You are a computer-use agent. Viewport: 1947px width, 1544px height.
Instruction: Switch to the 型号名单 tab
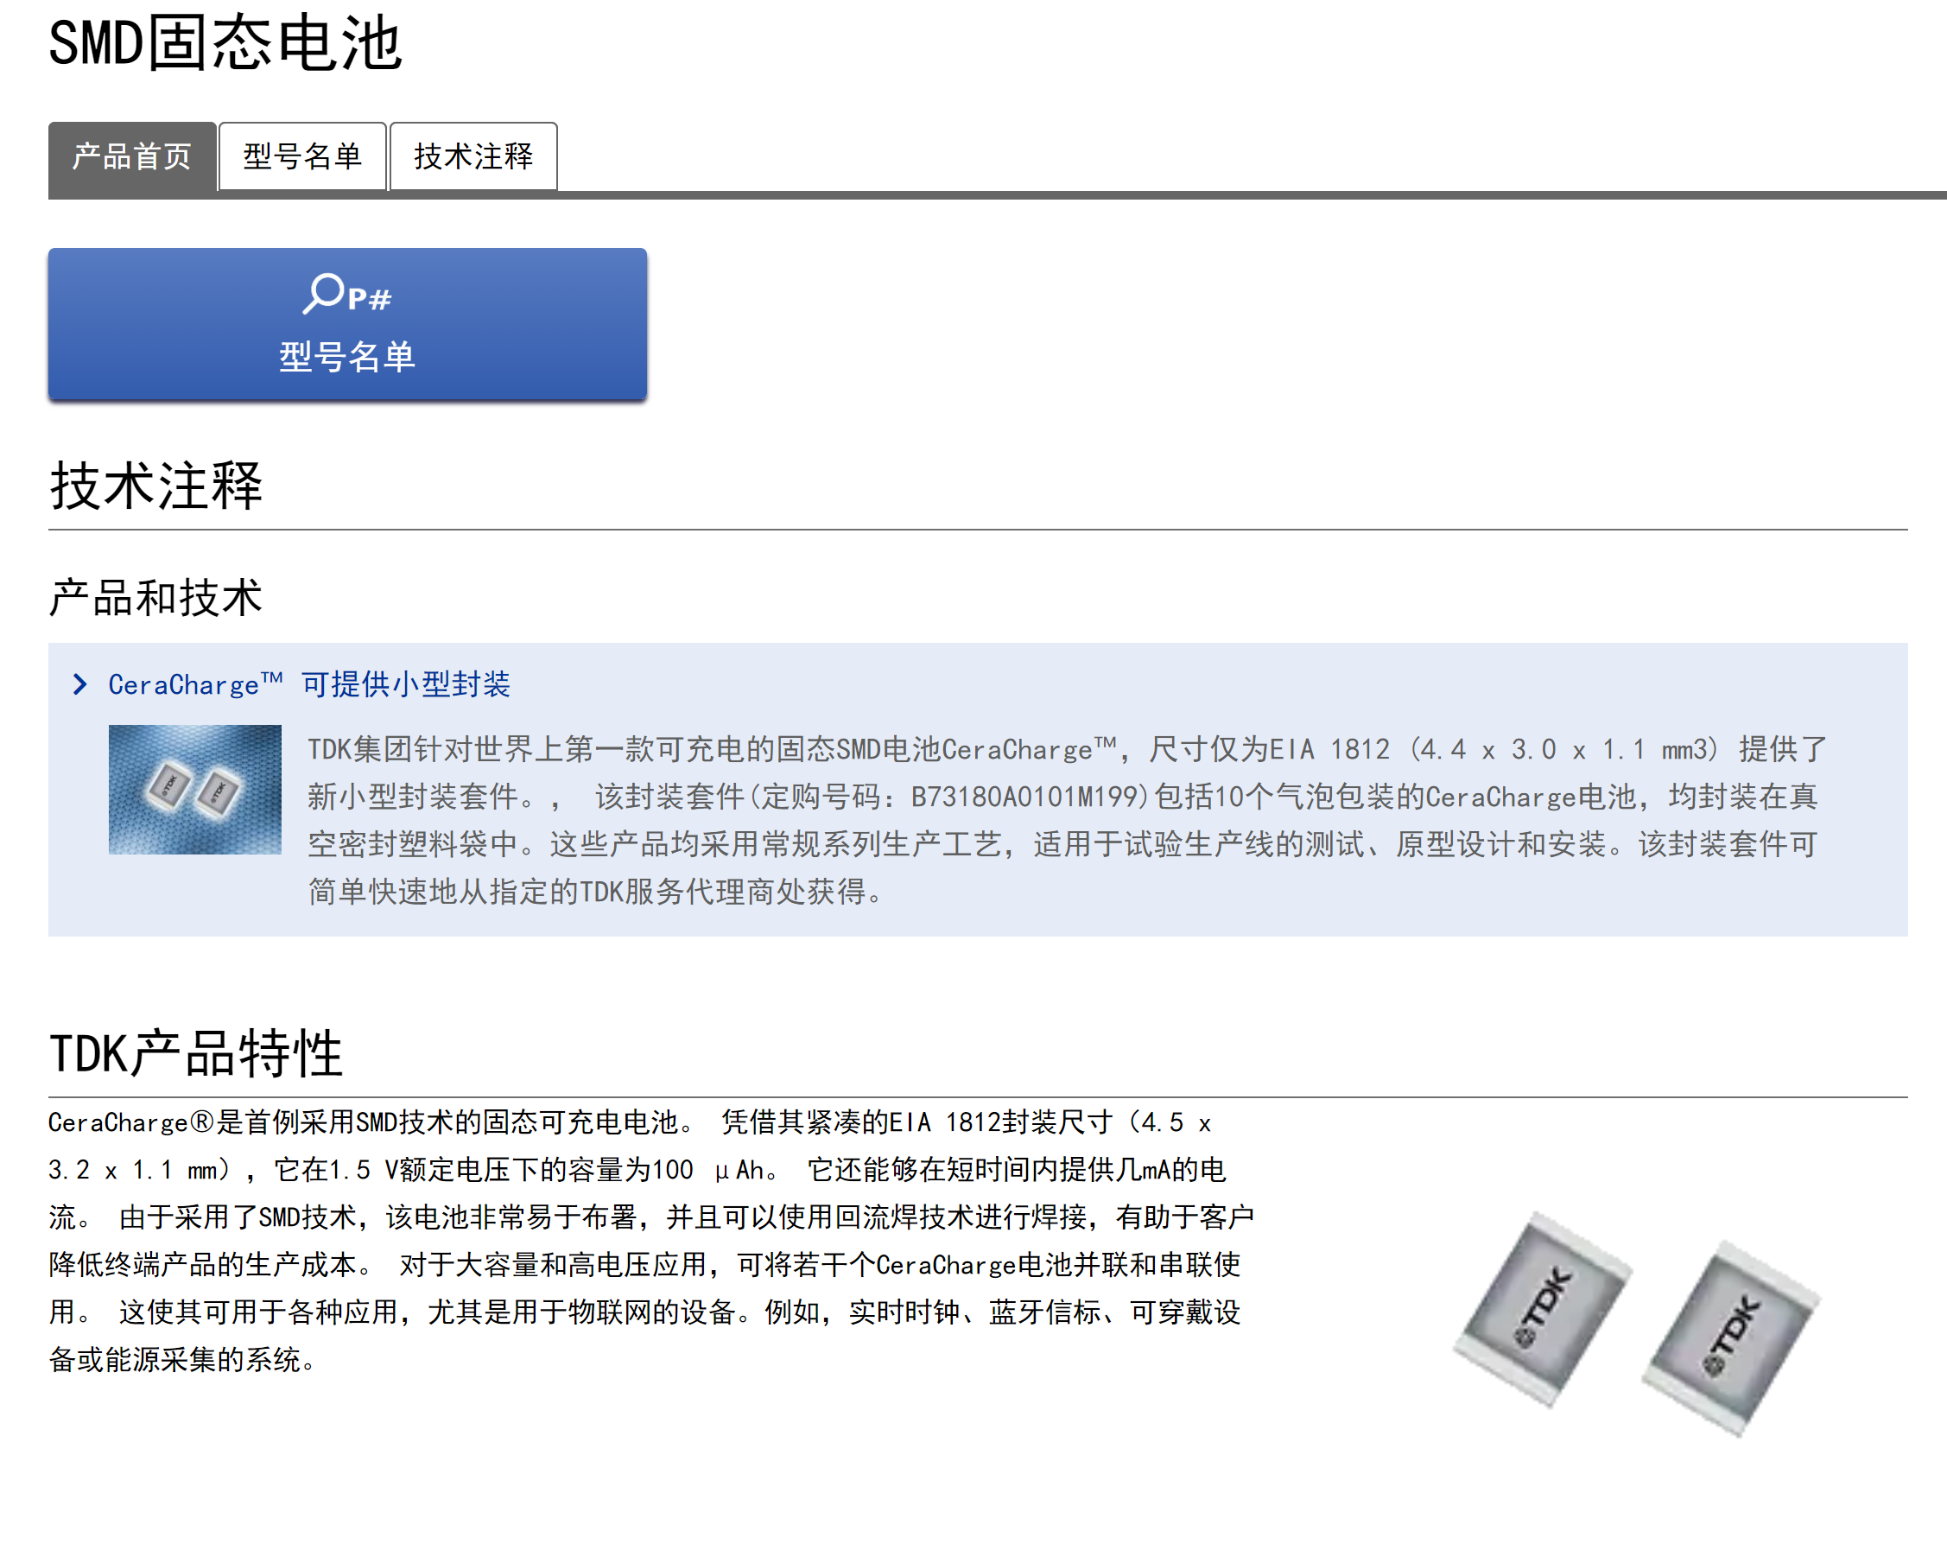point(301,156)
